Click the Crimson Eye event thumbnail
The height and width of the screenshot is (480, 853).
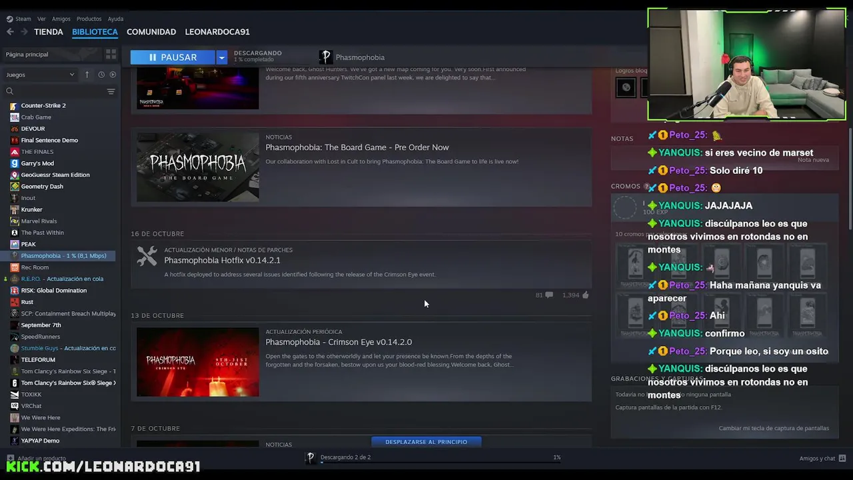[x=198, y=362]
